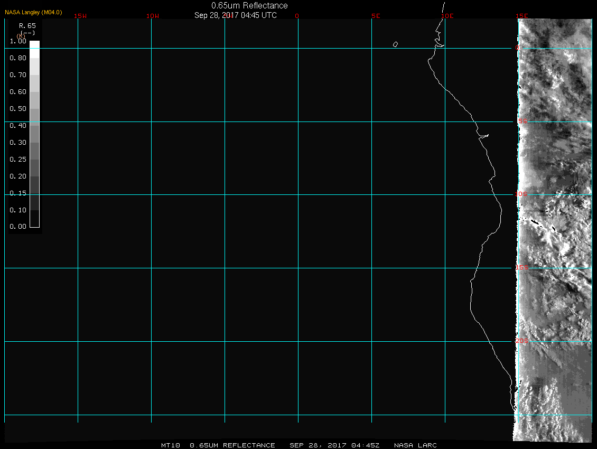Click the 'R.65' colorbar heading
The height and width of the screenshot is (449, 597).
tap(27, 26)
